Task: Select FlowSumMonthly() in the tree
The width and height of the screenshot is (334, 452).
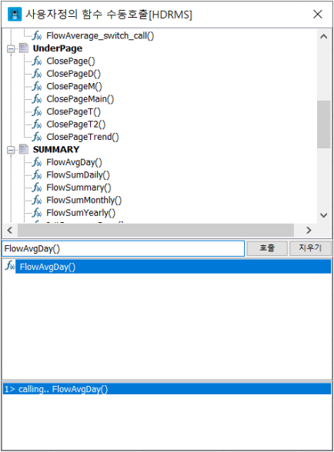Action: point(84,200)
